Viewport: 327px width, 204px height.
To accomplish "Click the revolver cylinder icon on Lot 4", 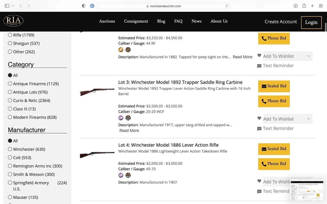I will click(128, 175).
